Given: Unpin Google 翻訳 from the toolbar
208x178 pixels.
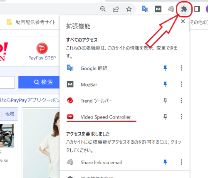Looking at the screenshot, I should coord(165,68).
